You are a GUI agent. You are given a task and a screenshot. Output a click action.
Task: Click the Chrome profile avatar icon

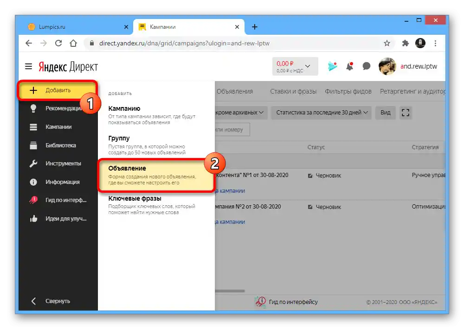420,43
